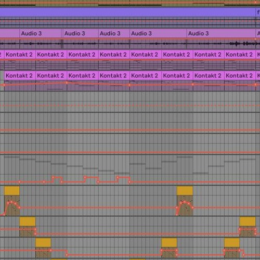Select the right yellow clip in two-clip lower track
Image resolution: width=260 pixels, height=260 pixels.
coord(248,222)
